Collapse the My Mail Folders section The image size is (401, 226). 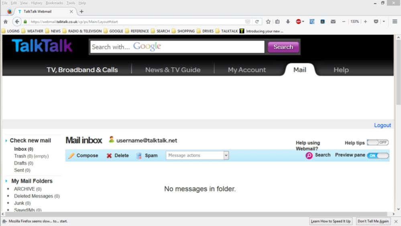pos(6,181)
